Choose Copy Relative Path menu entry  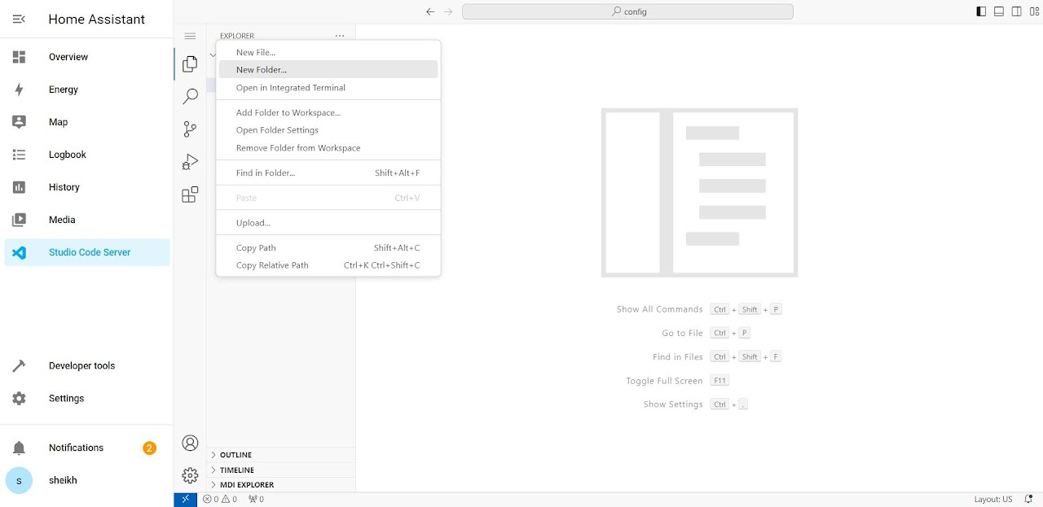(328, 265)
